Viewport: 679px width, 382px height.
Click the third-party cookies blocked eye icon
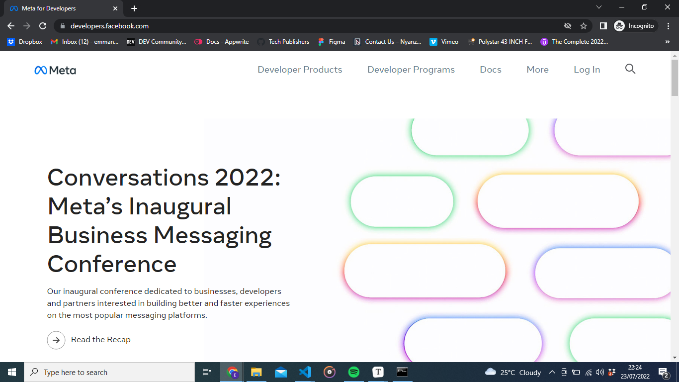[568, 26]
